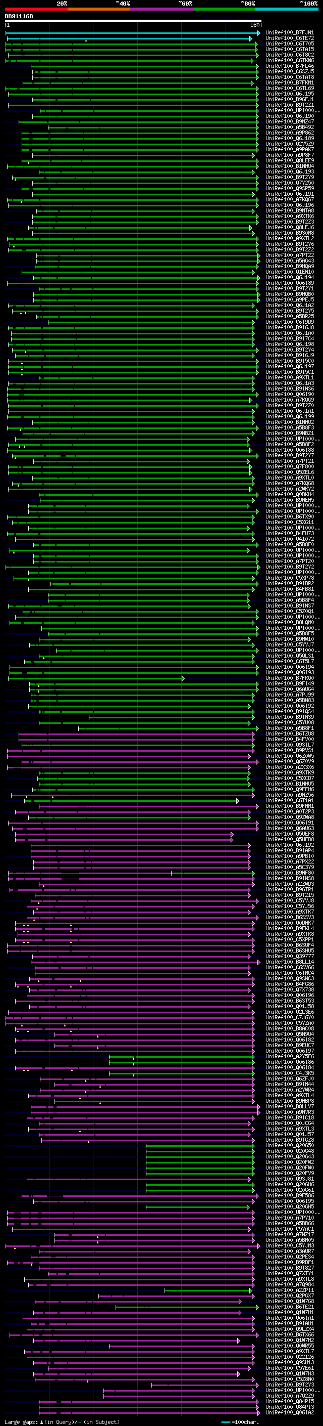Click hit label UniRef100_A7KQG7
Image resolution: width=323 pixels, height=1426 pixels.
coord(289,199)
